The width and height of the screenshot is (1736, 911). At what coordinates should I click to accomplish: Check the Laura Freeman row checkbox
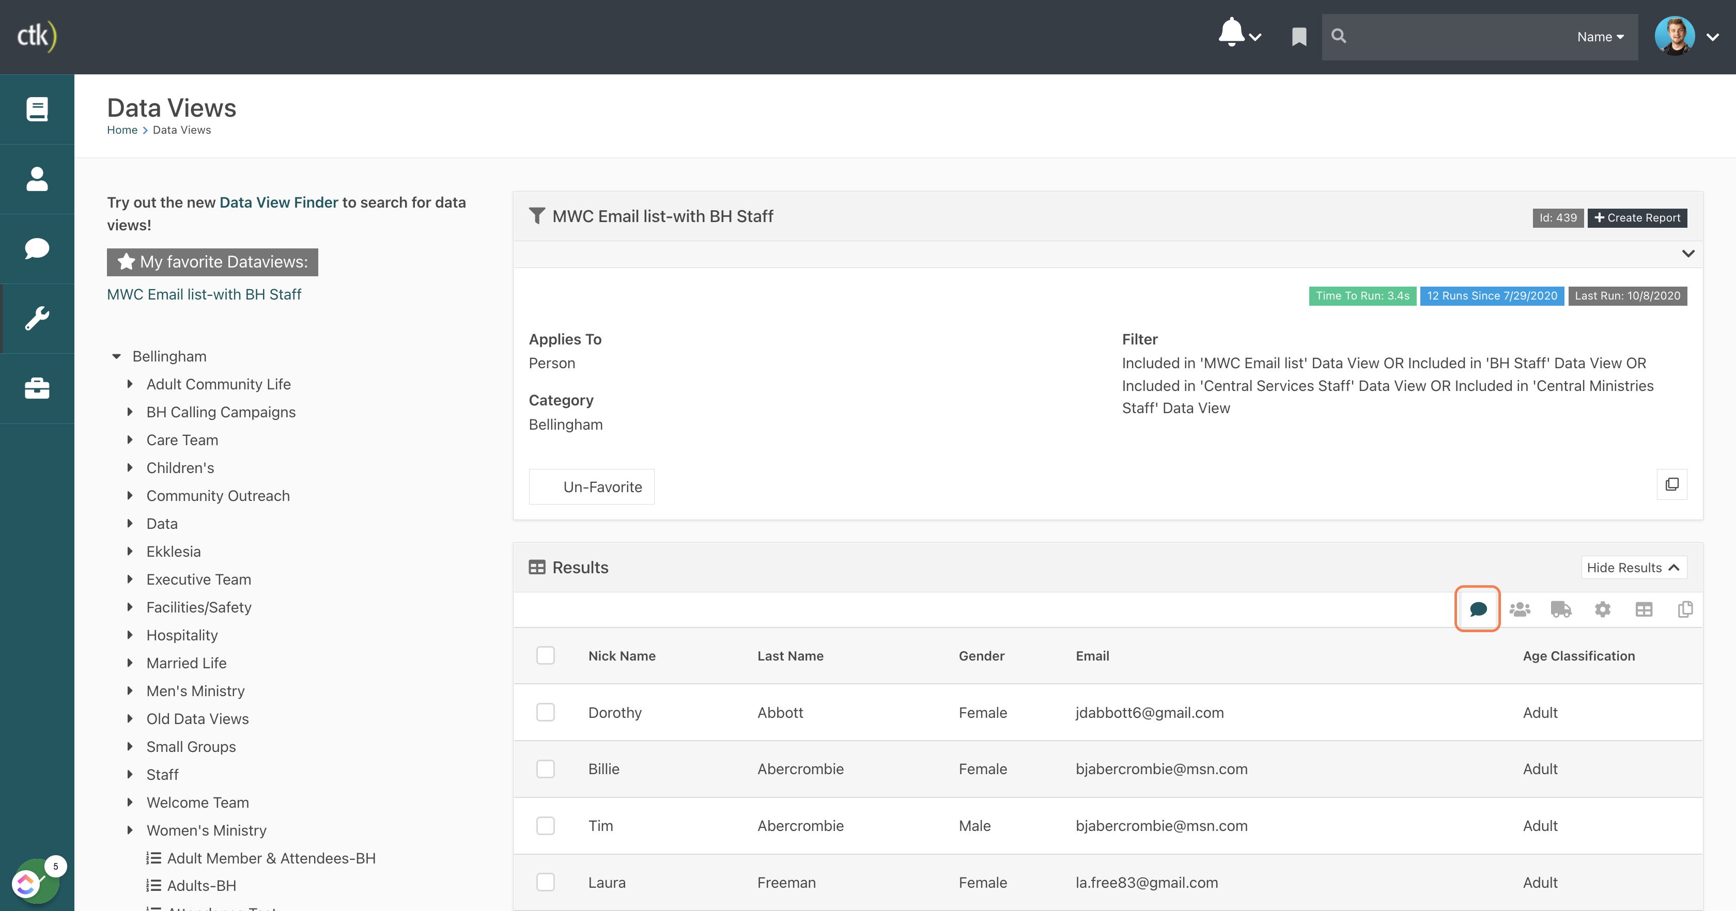pyautogui.click(x=545, y=882)
